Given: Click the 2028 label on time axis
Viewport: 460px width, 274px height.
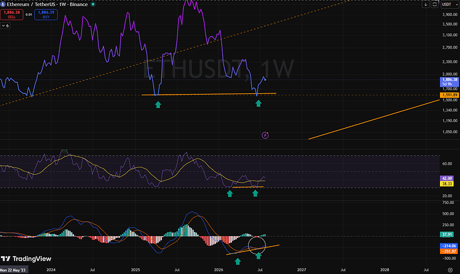Looking at the screenshot, I should (385, 269).
